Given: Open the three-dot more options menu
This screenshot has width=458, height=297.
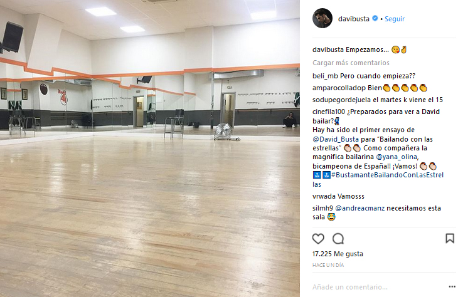Looking at the screenshot, I should (x=452, y=287).
